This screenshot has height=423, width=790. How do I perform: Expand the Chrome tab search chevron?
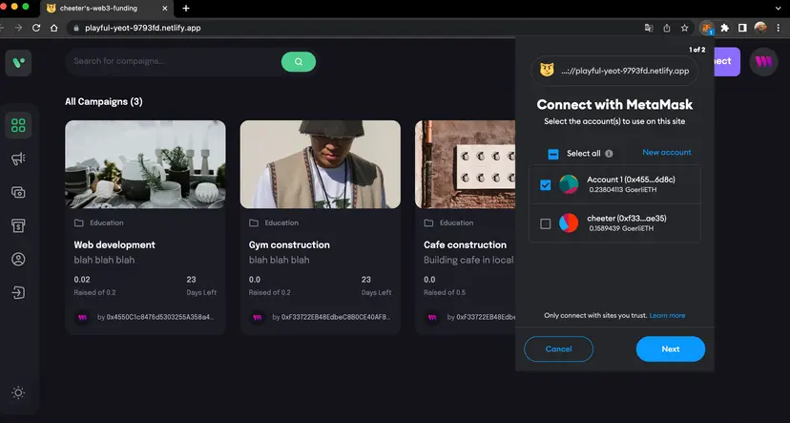pos(776,8)
